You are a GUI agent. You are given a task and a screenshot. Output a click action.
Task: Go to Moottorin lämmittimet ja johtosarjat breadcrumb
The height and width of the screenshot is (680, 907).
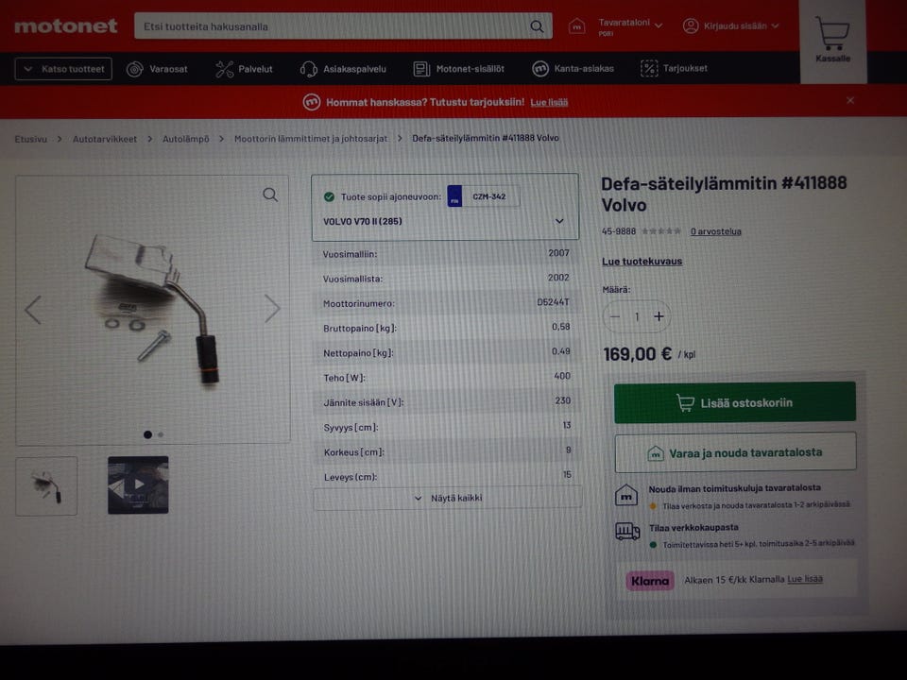[x=311, y=139]
